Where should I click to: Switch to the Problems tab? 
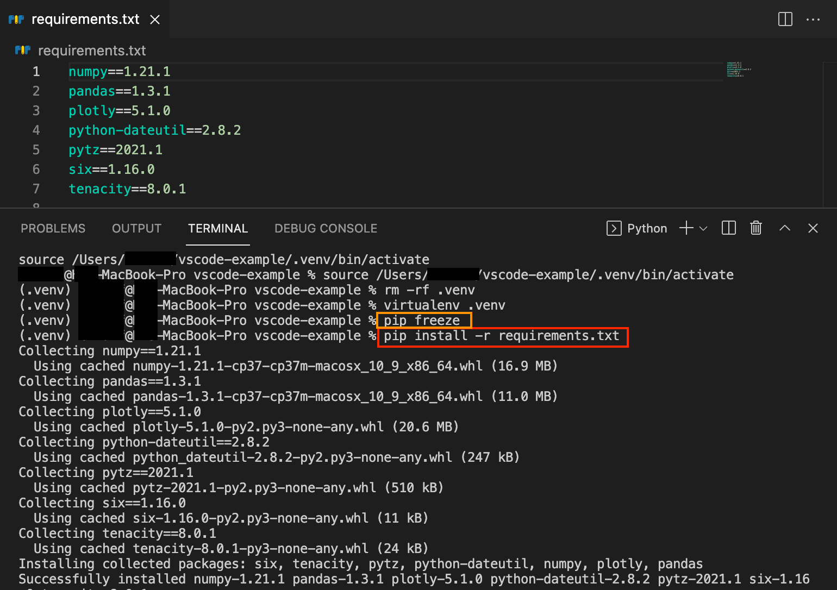tap(53, 228)
